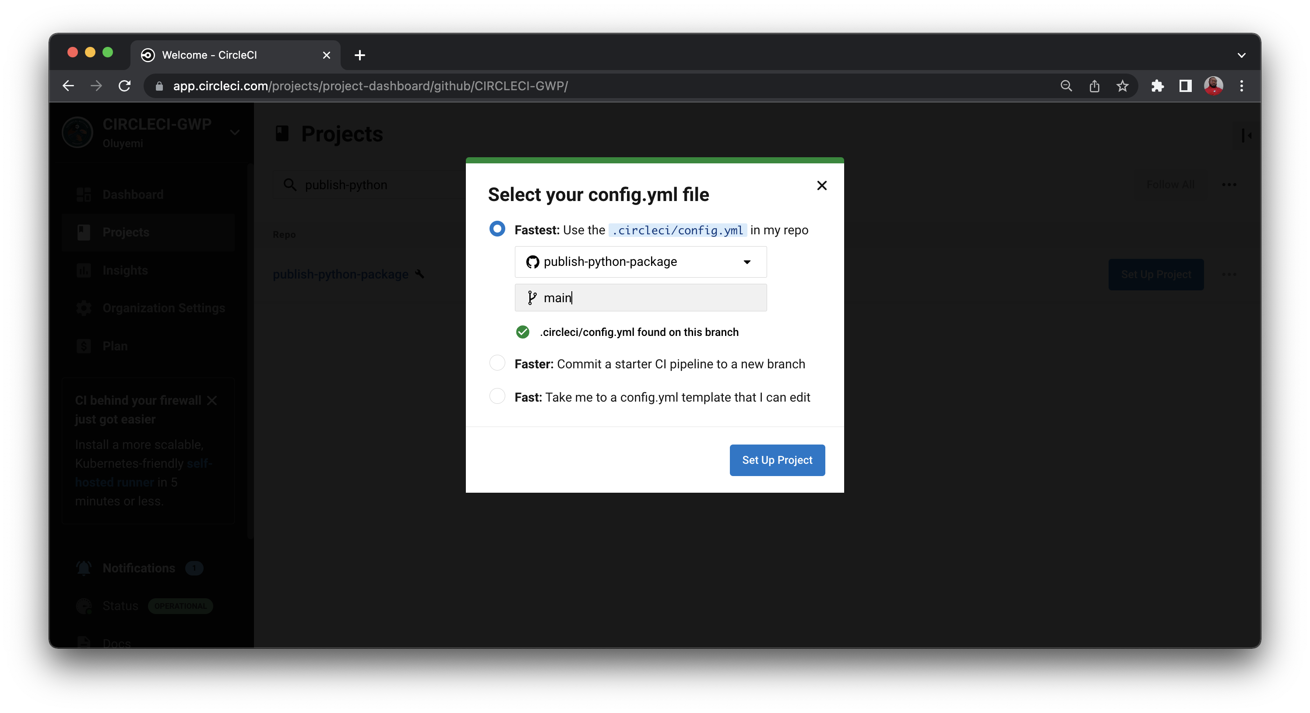Click the main branch input field
The image size is (1310, 713).
(x=640, y=297)
